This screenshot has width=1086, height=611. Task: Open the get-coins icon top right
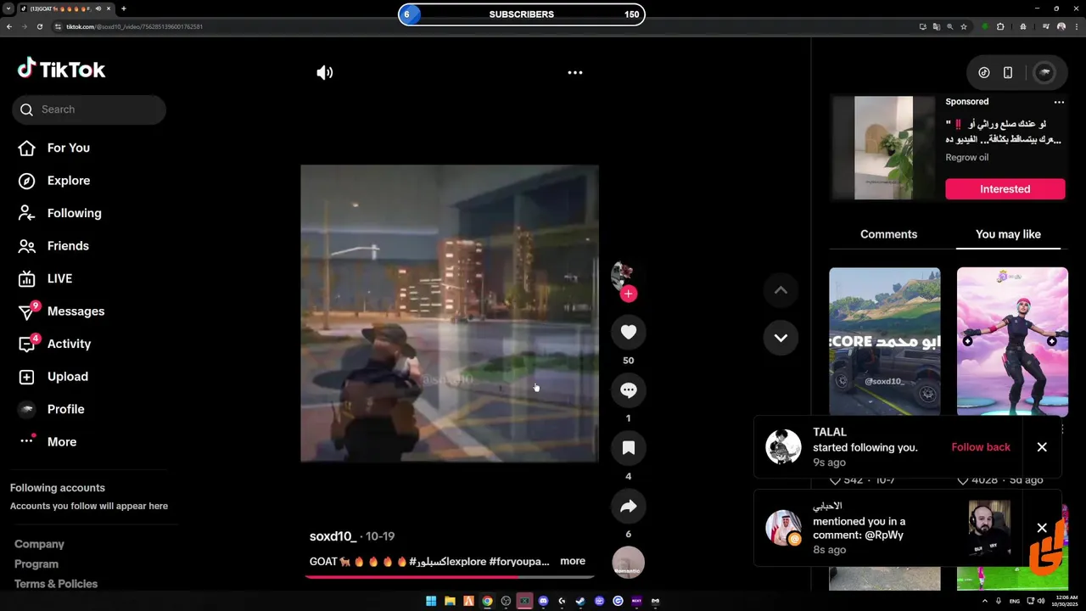pyautogui.click(x=984, y=73)
